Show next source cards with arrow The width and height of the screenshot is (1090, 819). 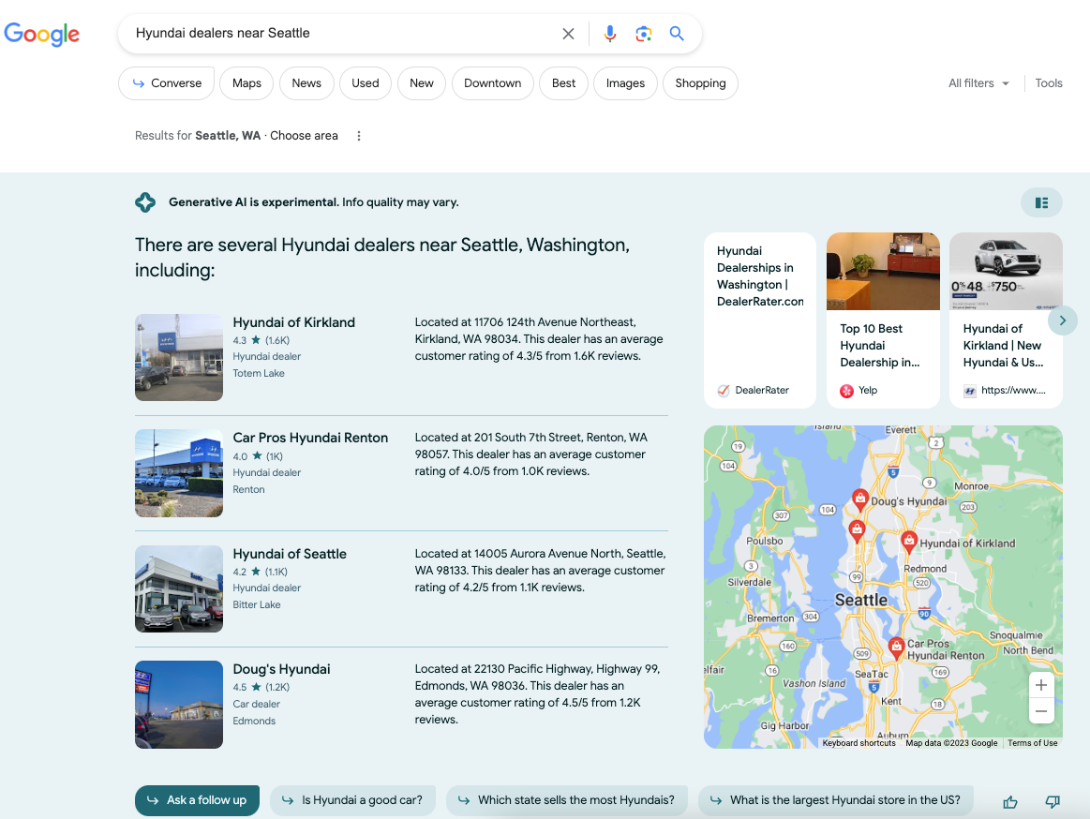click(x=1062, y=320)
